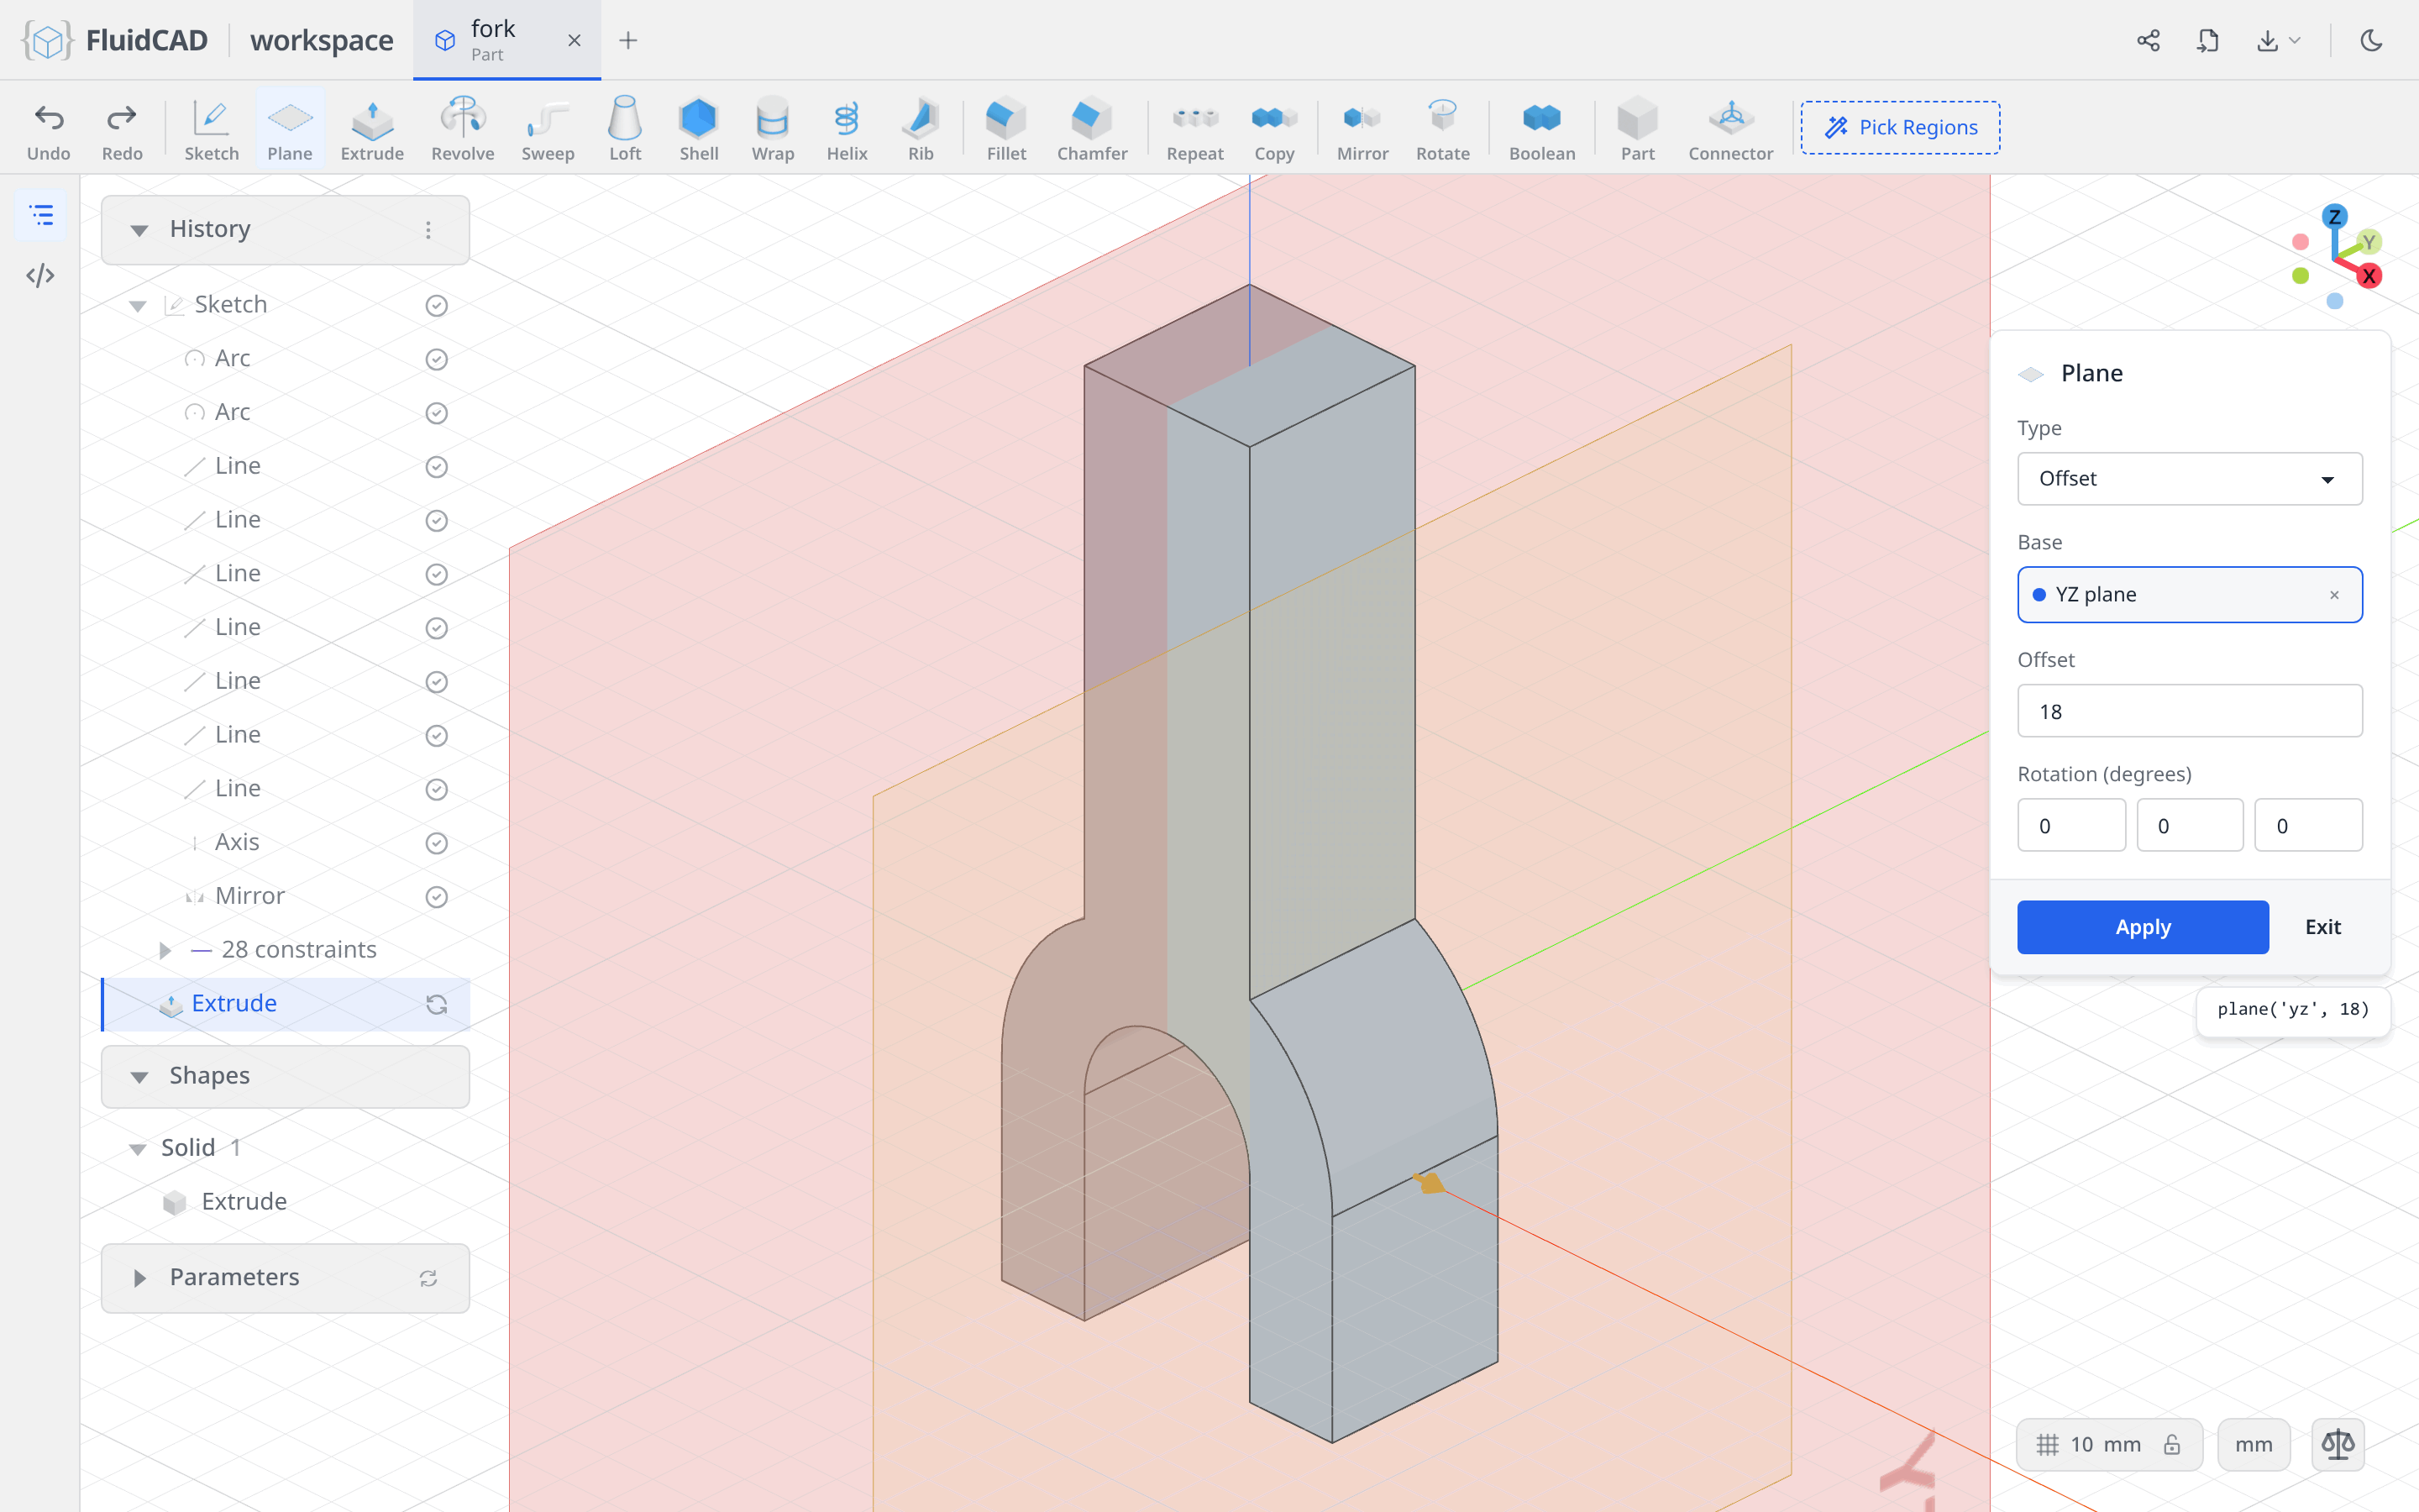
Task: Click the Exit button
Action: click(x=2323, y=926)
